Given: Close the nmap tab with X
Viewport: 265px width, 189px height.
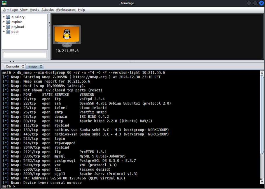Looking at the screenshot, I should pyautogui.click(x=41, y=67).
